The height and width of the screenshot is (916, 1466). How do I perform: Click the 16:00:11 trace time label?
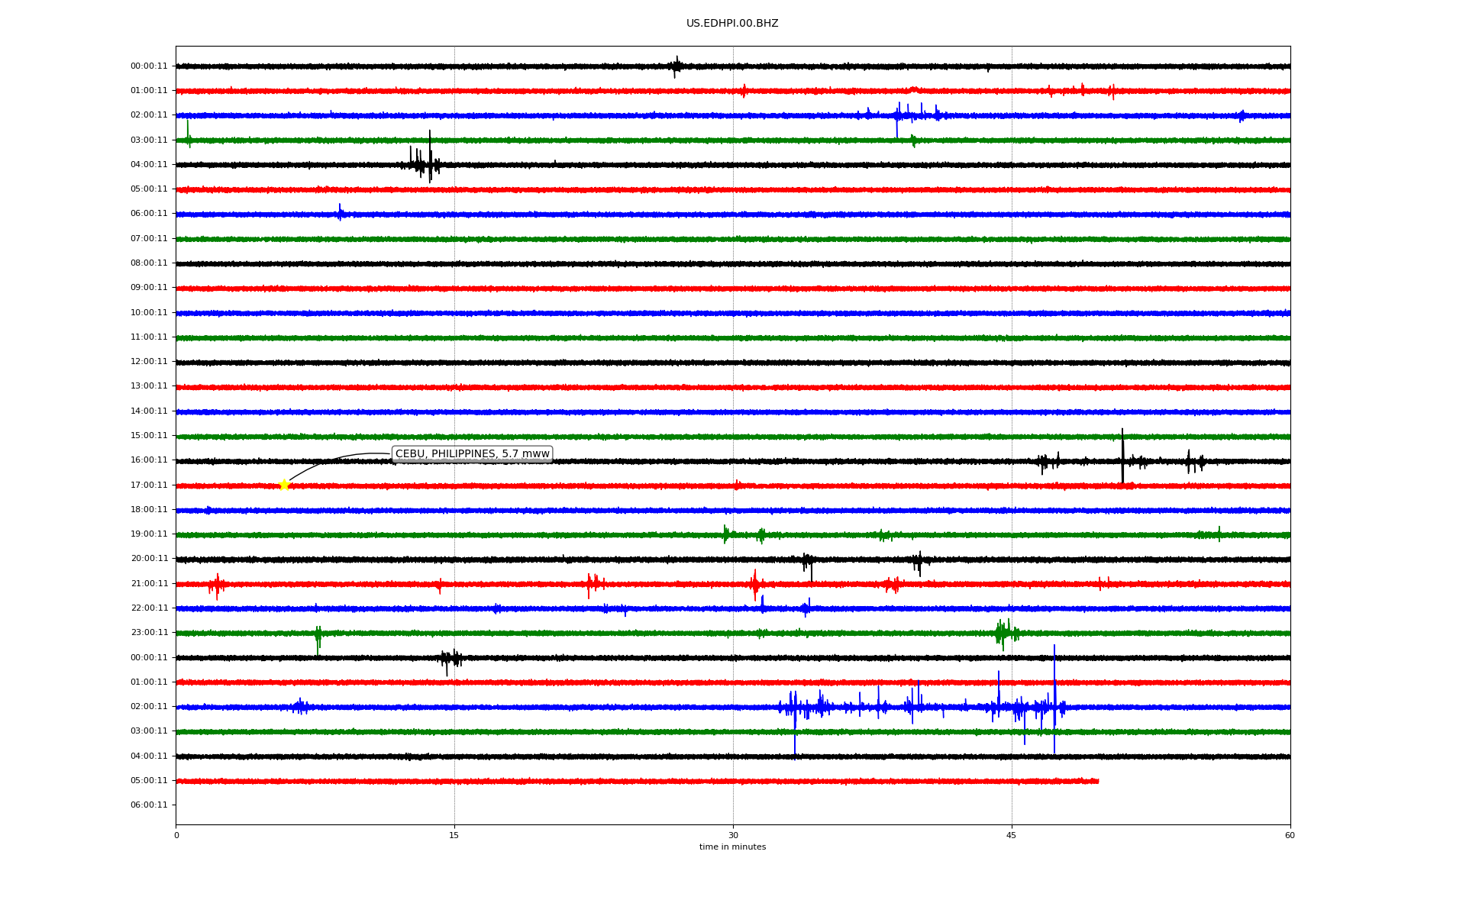coord(149,460)
